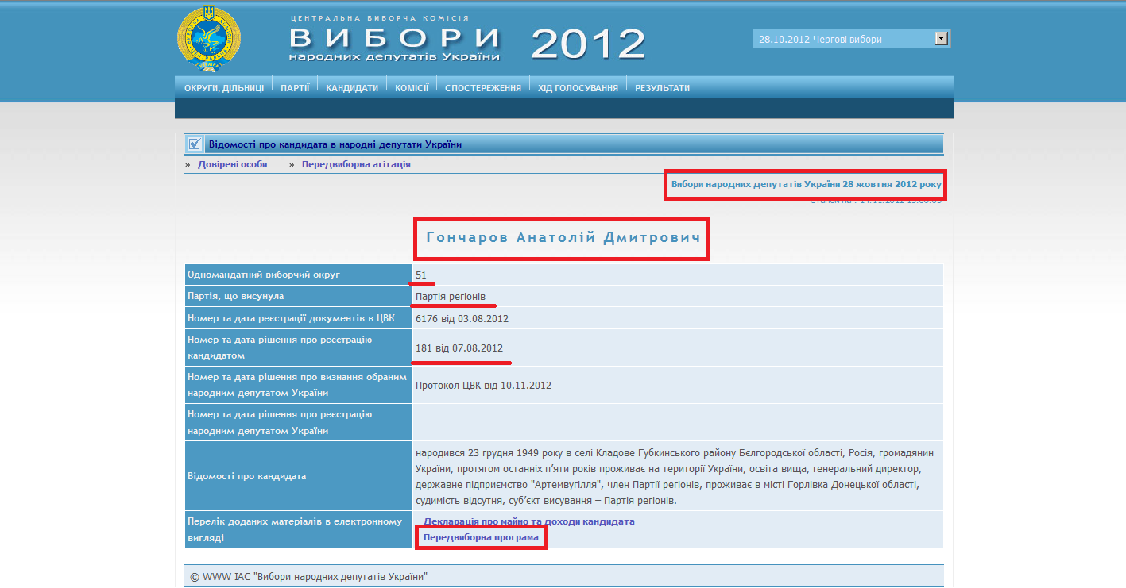Click the Central Election Commission emblem logo
The width and height of the screenshot is (1126, 588).
pos(209,39)
